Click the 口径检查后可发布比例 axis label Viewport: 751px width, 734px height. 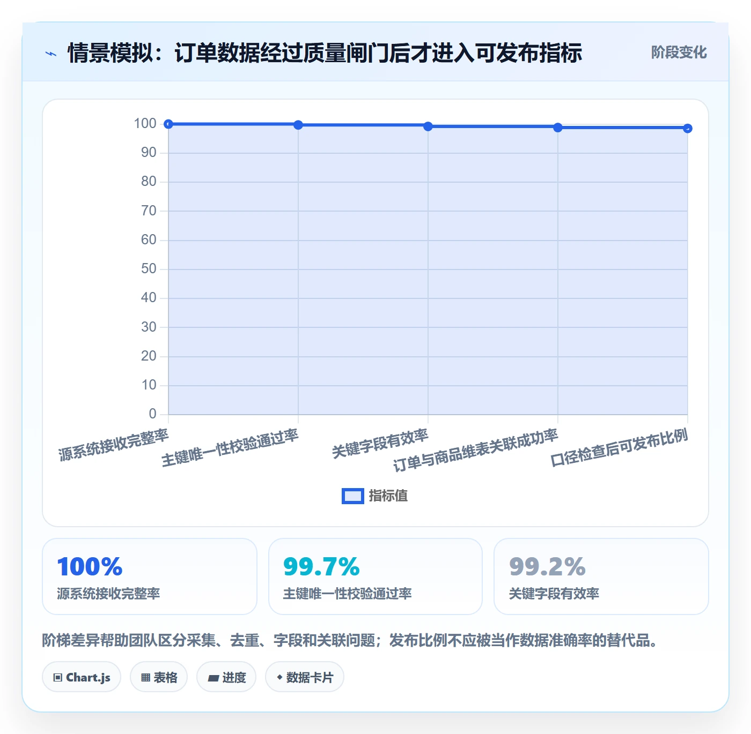click(619, 448)
